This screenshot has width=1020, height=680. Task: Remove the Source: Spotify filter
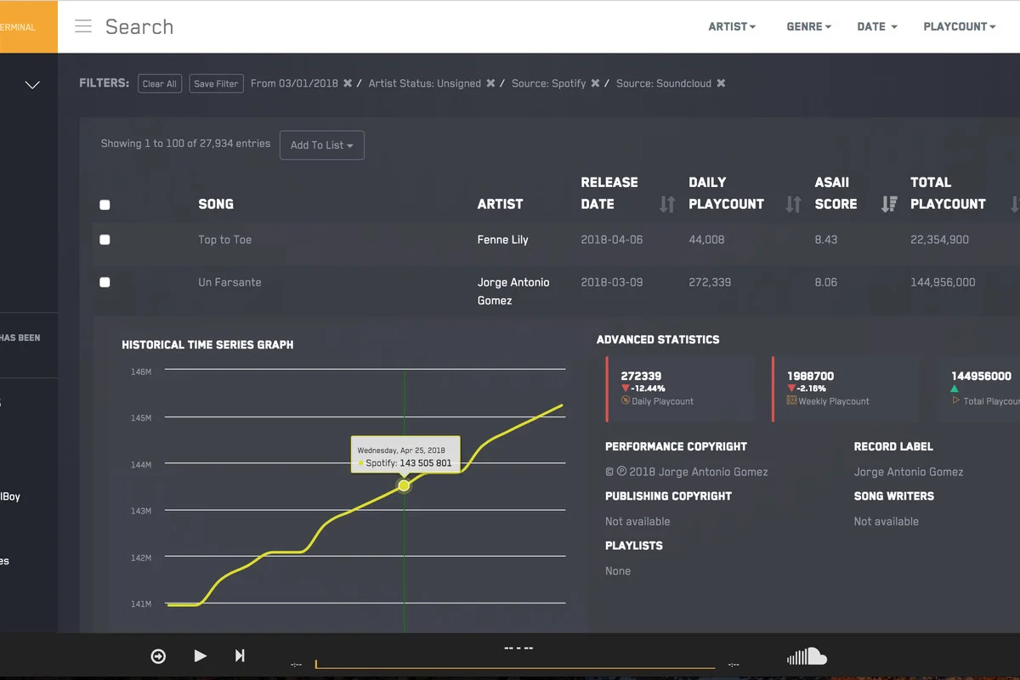595,83
